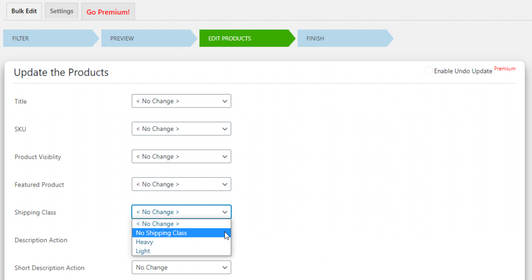Viewport: 532px width, 280px height.
Task: Jump to the FINISH step
Action: click(342, 38)
